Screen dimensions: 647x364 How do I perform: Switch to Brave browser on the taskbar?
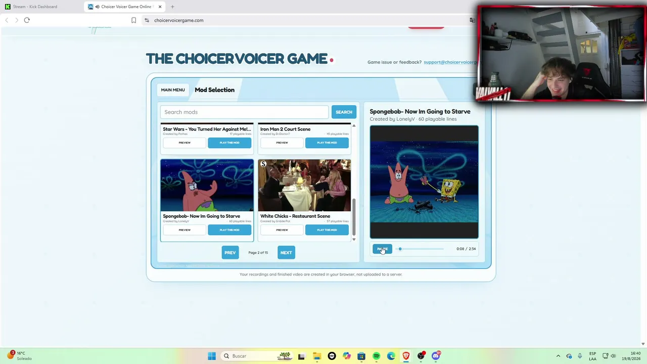[406, 356]
